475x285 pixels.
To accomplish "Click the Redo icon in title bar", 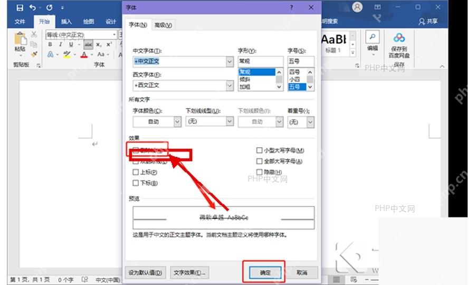I will click(50, 7).
